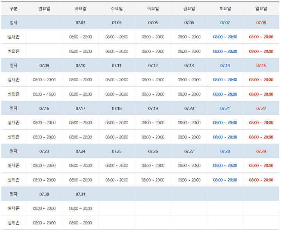Image resolution: width=281 pixels, height=231 pixels.
Task: Select date cell 07.18
Action: pos(117,108)
